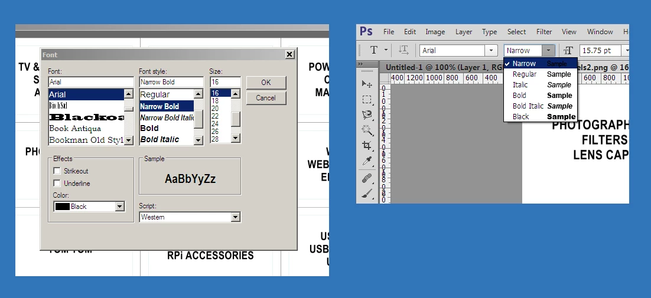Select Blackoak font in the font list
The width and height of the screenshot is (651, 298).
pyautogui.click(x=86, y=117)
